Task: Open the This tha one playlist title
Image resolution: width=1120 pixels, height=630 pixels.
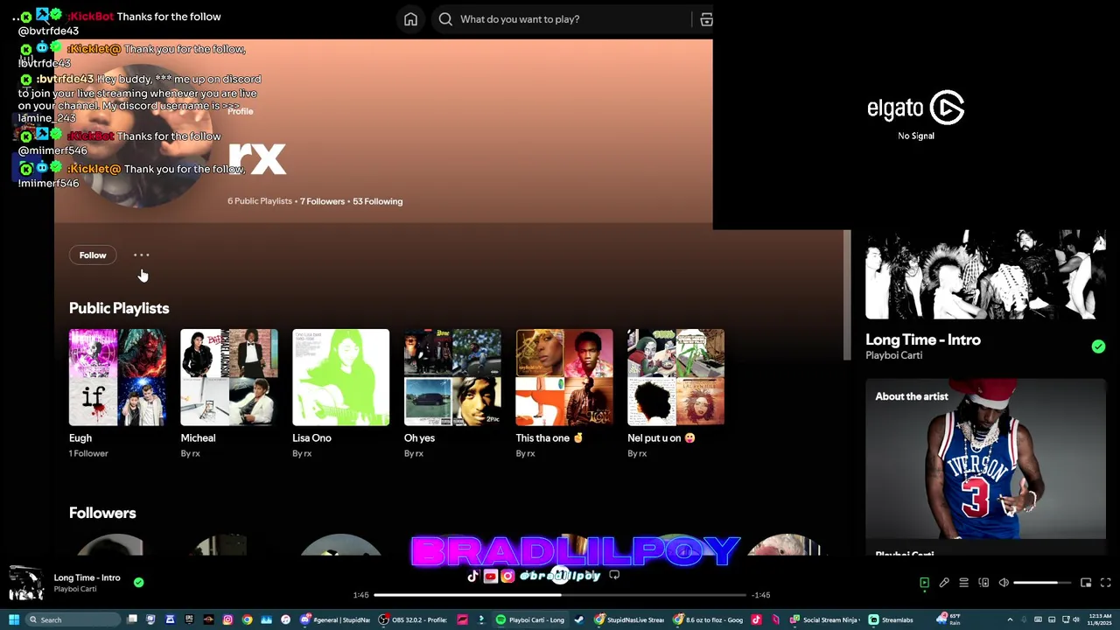Action: pyautogui.click(x=549, y=438)
